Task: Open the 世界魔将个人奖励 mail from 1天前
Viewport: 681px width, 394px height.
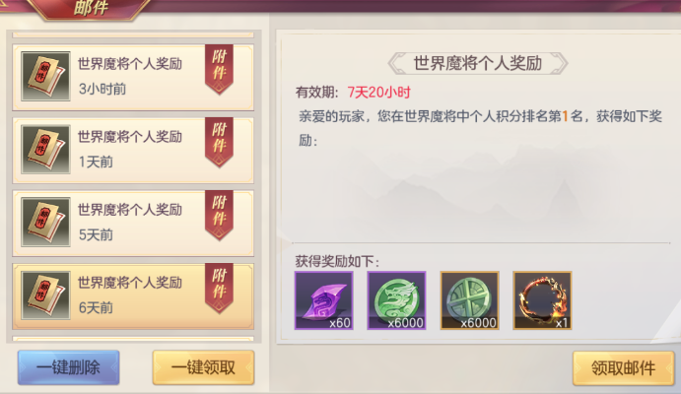Action: tap(133, 150)
